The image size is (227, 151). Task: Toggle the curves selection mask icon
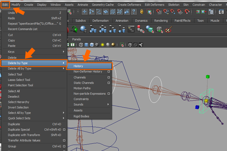[x=99, y=12]
